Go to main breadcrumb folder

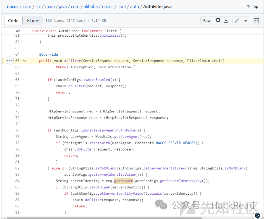pos(50,7)
